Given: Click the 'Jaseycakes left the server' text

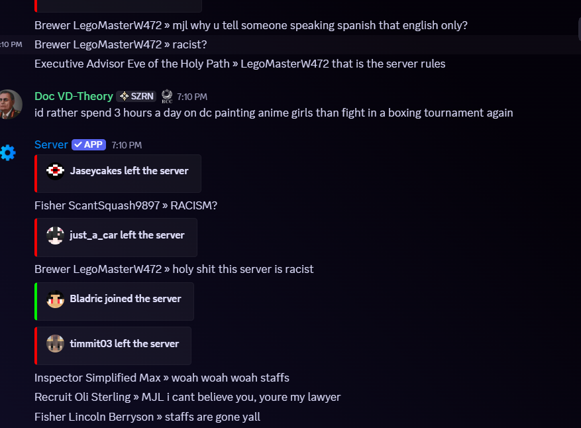Looking at the screenshot, I should coord(129,171).
